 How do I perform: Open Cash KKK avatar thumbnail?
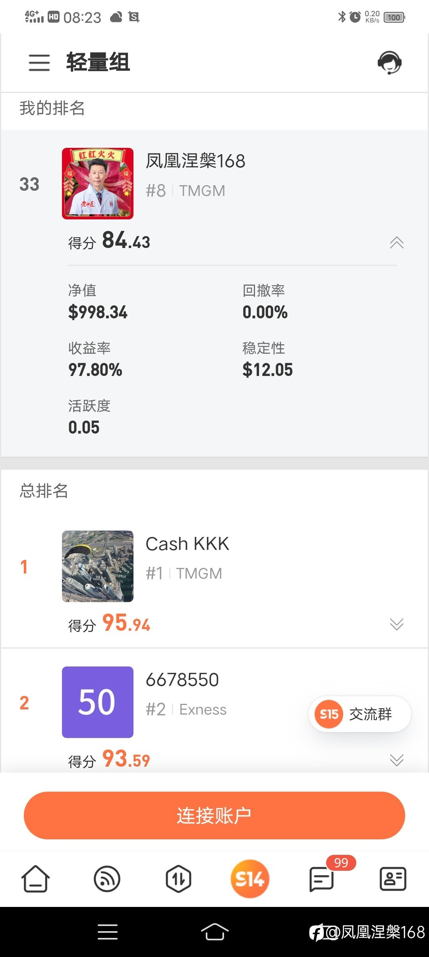pos(98,566)
